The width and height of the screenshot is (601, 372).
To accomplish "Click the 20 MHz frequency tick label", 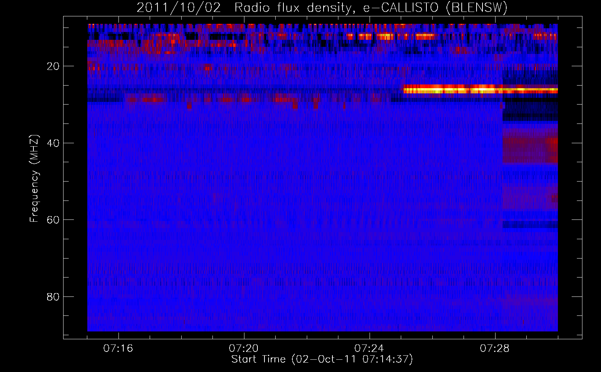I will (x=53, y=66).
